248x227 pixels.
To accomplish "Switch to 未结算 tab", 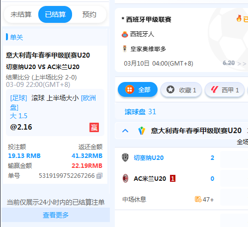I will (21, 14).
